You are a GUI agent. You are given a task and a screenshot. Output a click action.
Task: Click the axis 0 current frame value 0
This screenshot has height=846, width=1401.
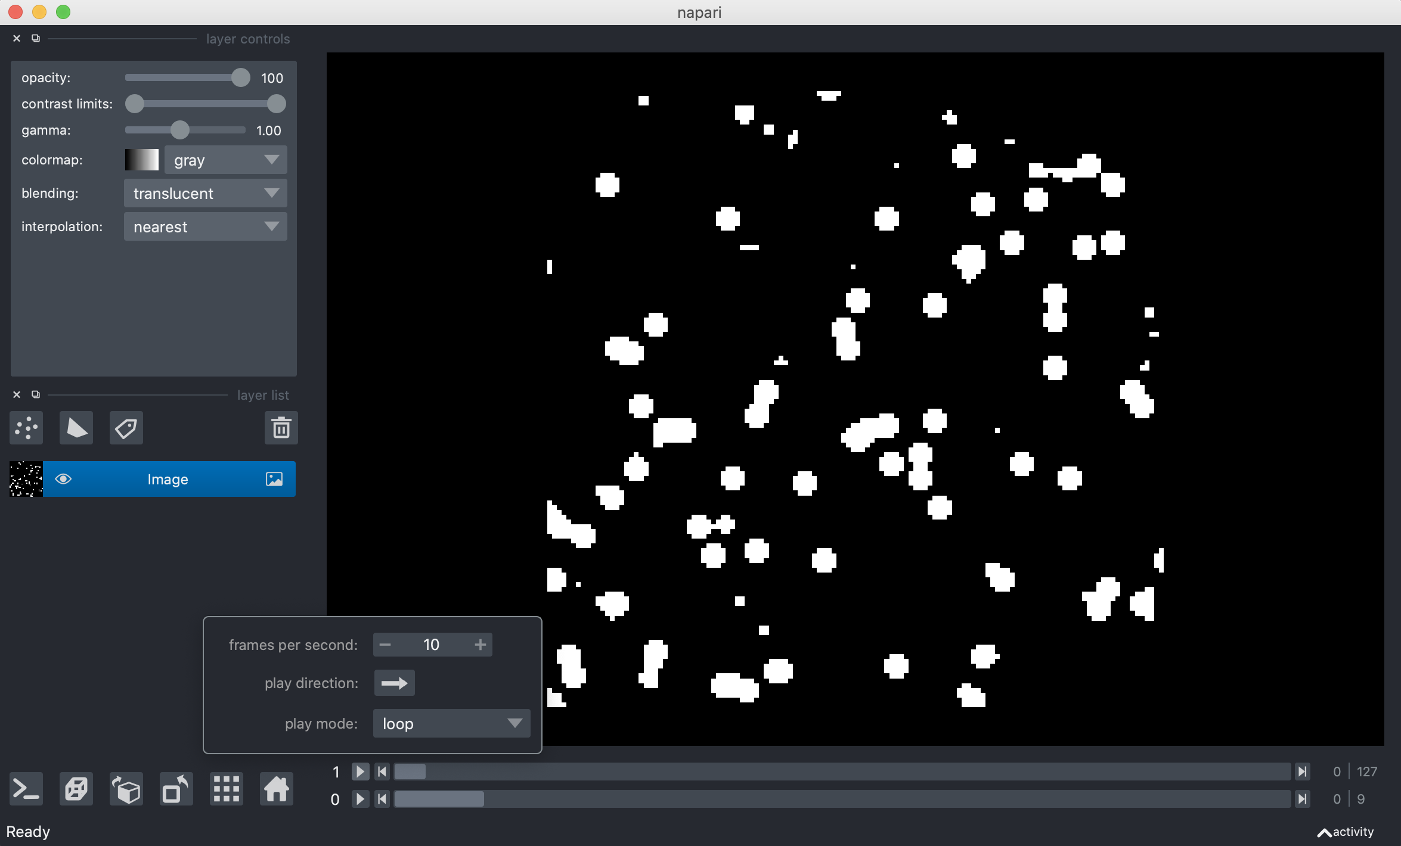[x=1337, y=798]
